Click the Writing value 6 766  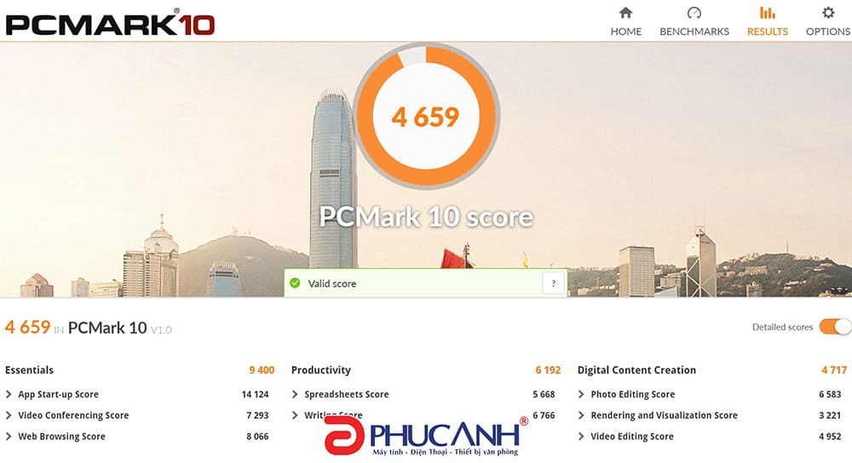point(544,415)
